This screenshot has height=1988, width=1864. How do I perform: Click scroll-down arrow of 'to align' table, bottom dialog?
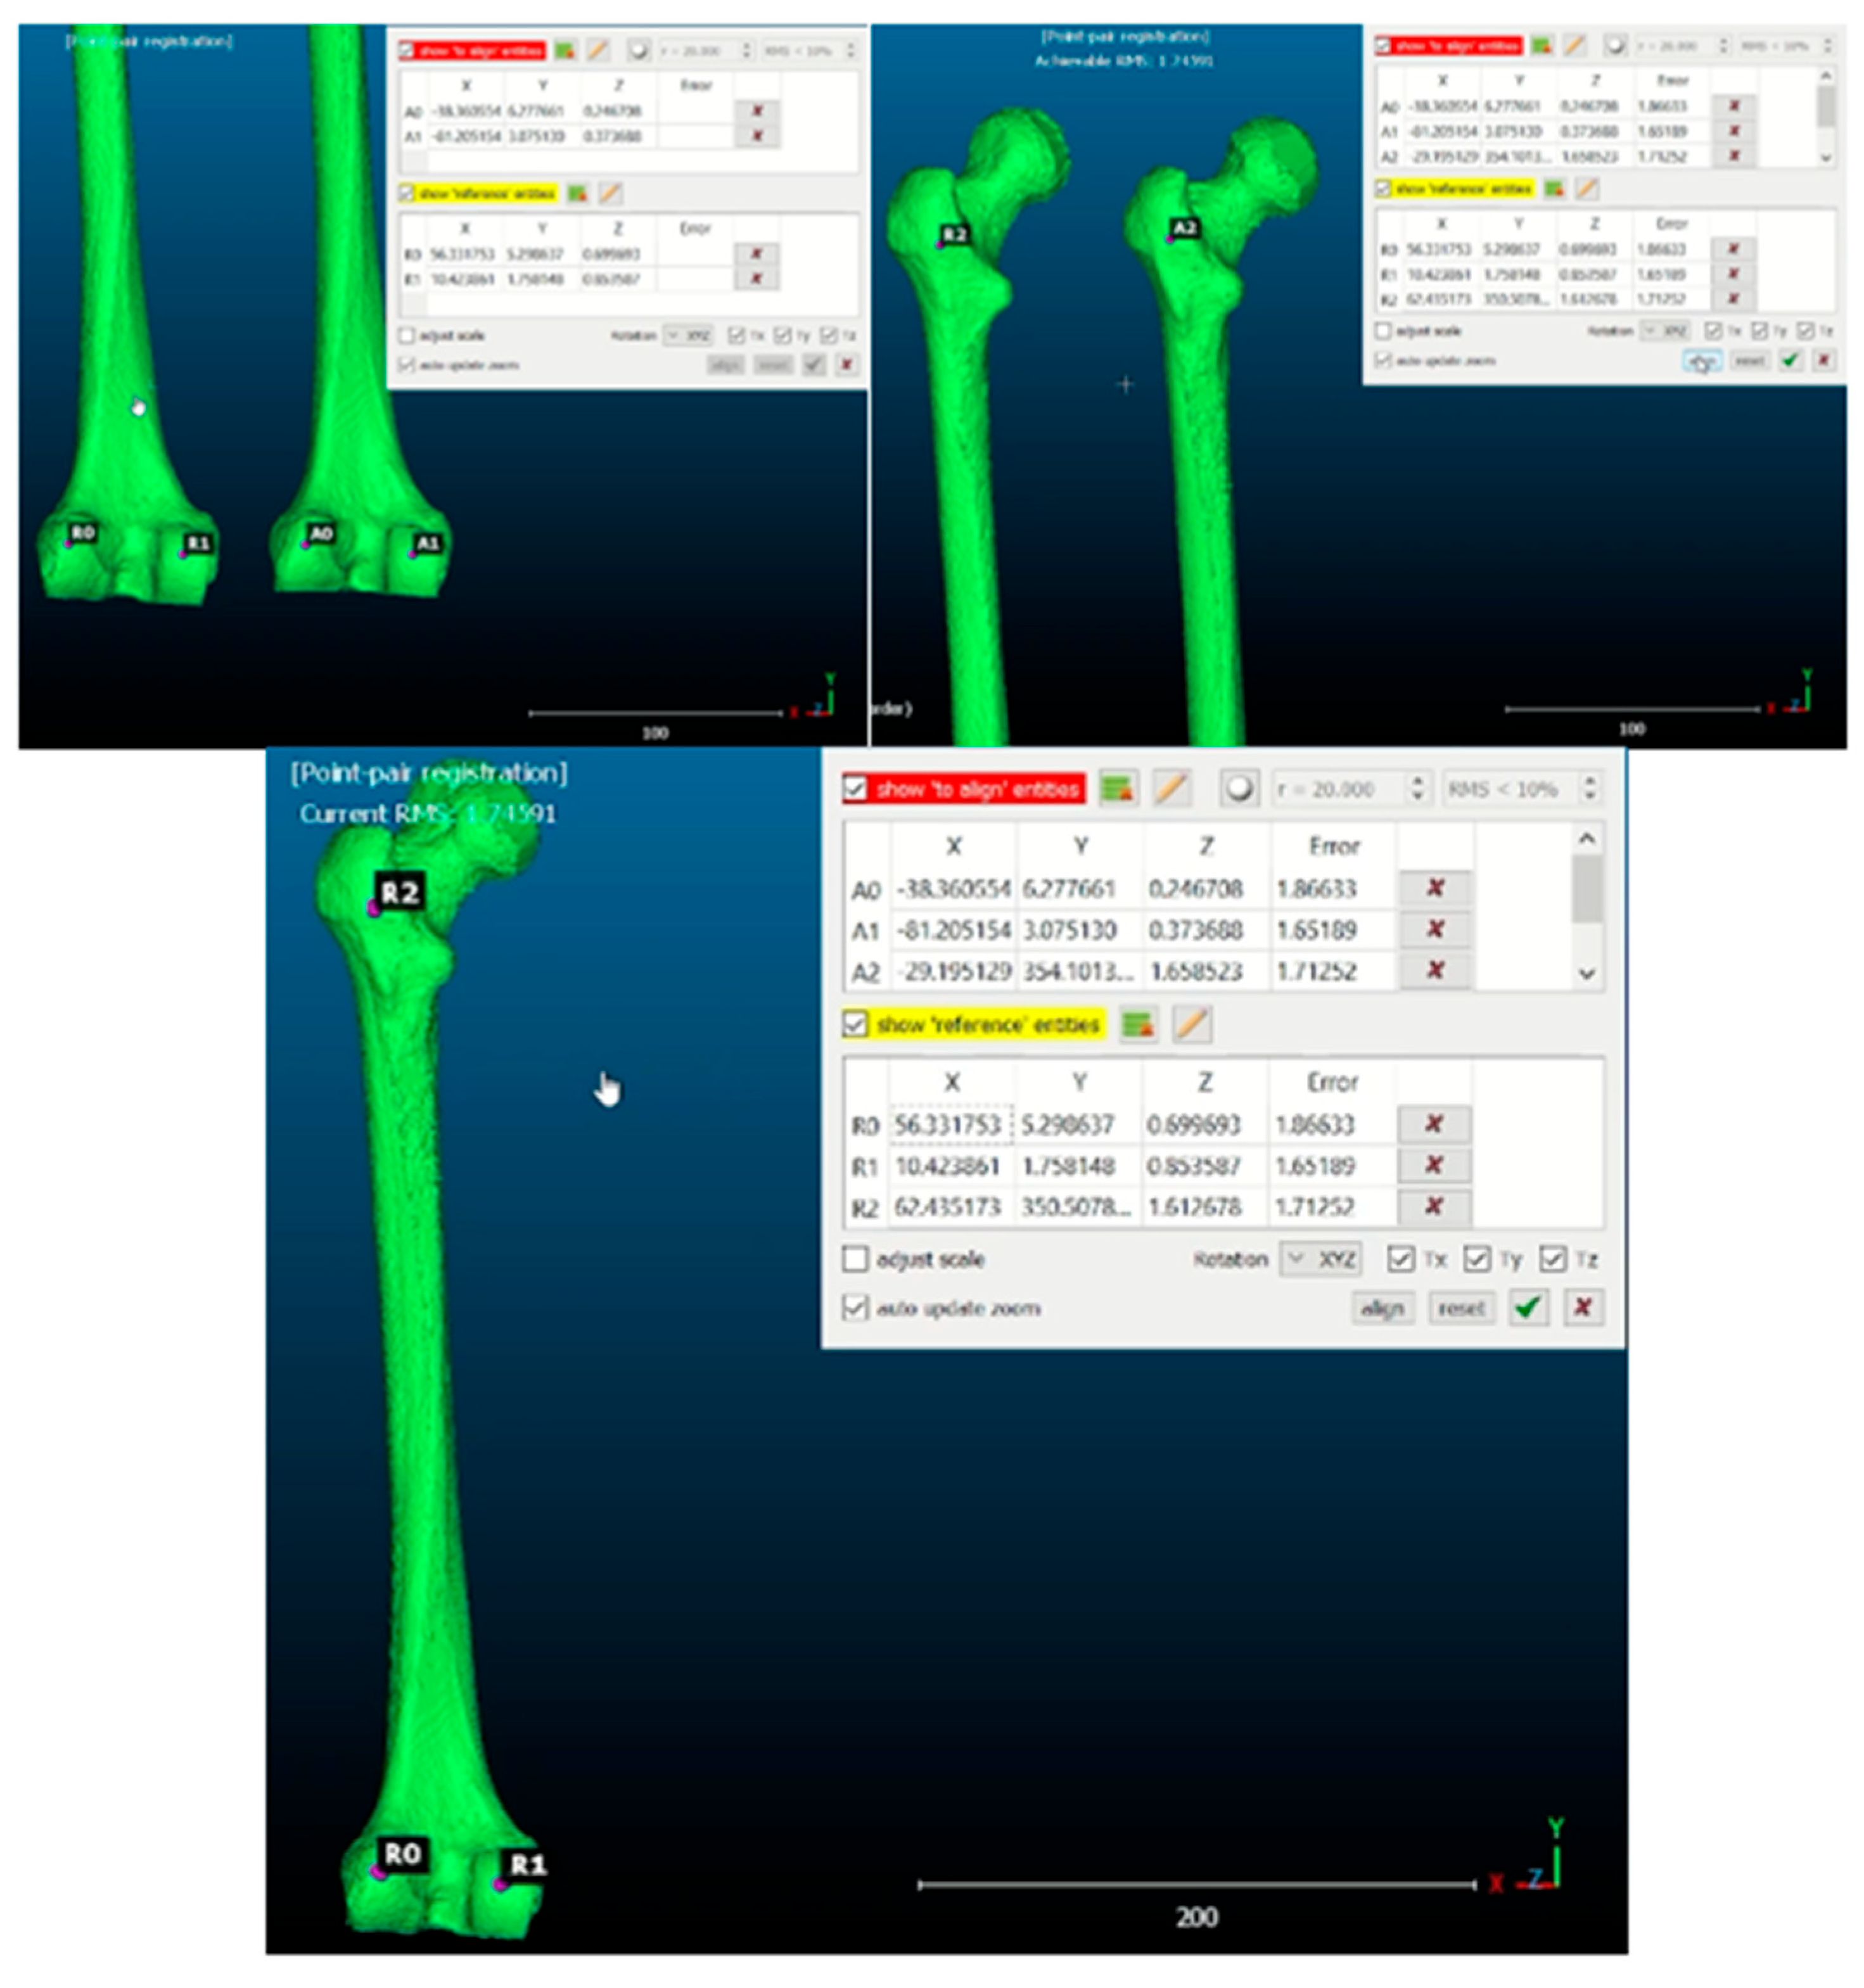click(x=1587, y=973)
